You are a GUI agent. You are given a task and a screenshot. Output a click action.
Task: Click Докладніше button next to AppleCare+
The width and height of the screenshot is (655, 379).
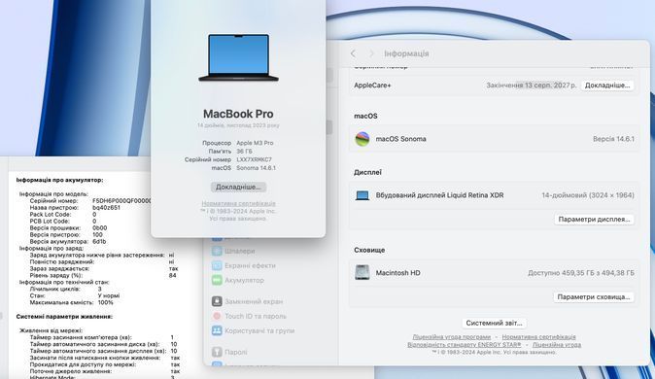tap(607, 86)
